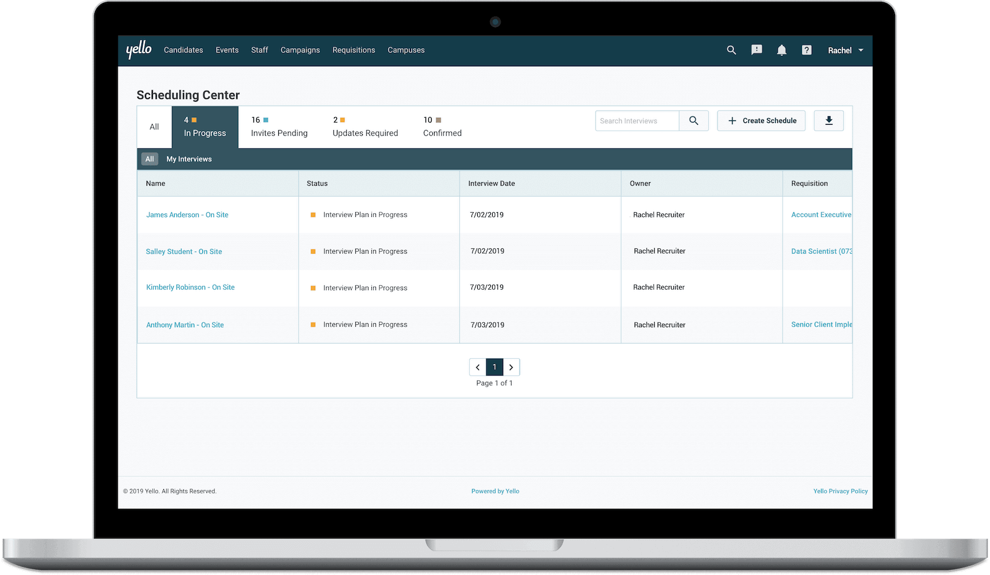
Task: Open Senior Client Imple requisition link
Action: click(x=822, y=325)
